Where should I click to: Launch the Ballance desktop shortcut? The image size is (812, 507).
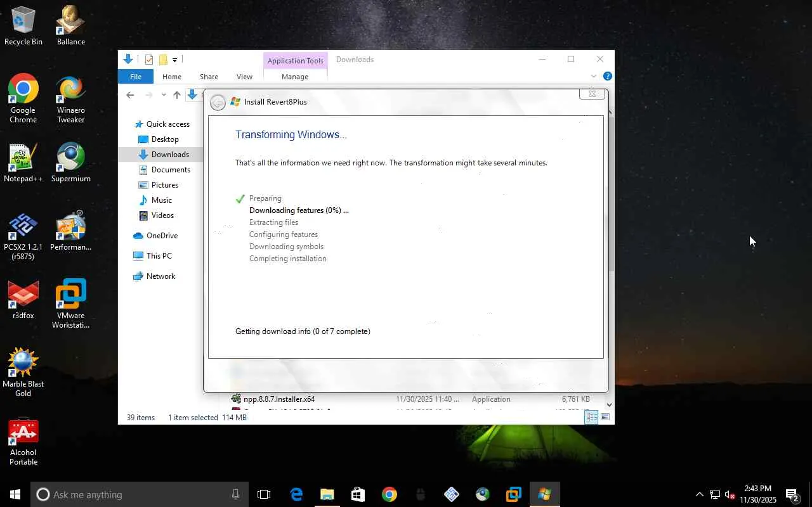click(x=71, y=26)
